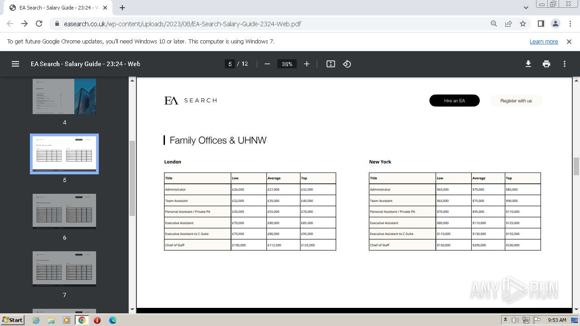This screenshot has width=580, height=326.
Task: Click the Family Offices & UHNW heading
Action: pyautogui.click(x=218, y=140)
